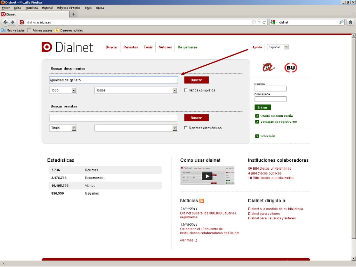This screenshot has height=267, width=356.
Task: Open the Historial menu
Action: [x=47, y=8]
